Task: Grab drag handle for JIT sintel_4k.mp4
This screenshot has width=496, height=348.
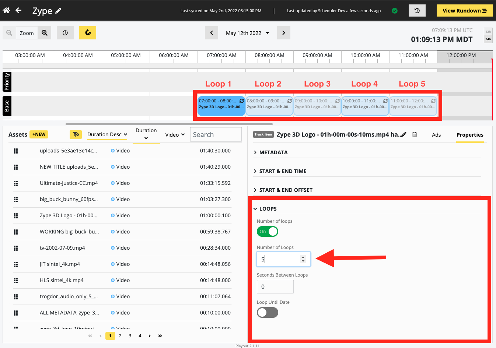Action: (x=16, y=264)
